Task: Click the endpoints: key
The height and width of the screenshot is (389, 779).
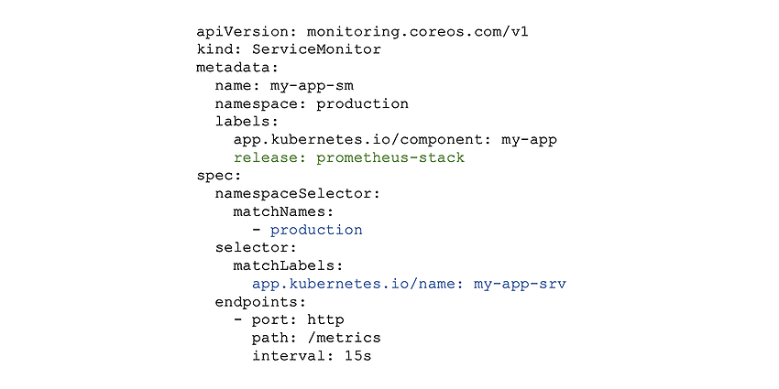Action: [x=261, y=302]
